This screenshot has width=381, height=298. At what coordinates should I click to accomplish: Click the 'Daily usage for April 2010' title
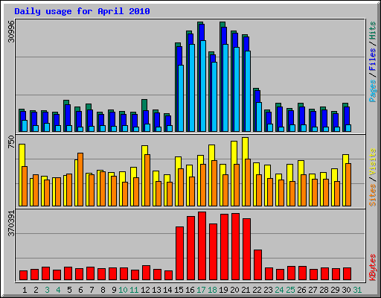pos(82,11)
